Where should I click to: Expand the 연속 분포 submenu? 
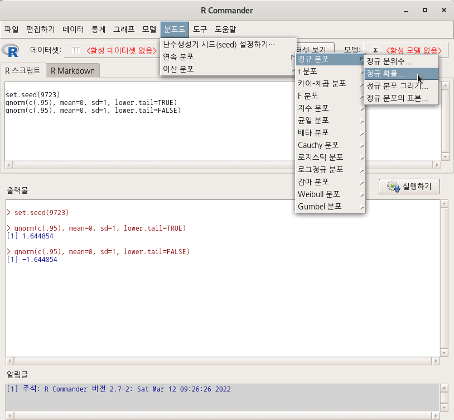228,57
